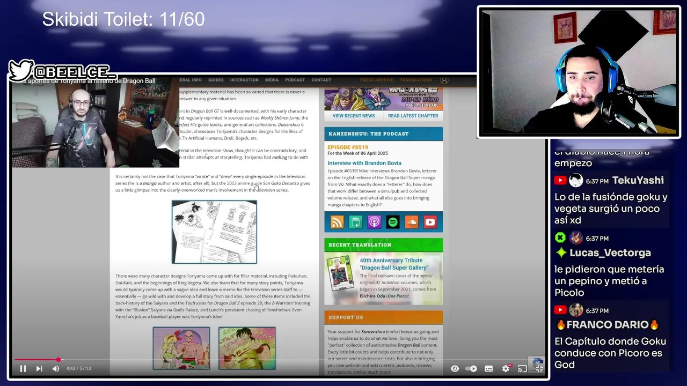Click the Super Gallery thumbnail image

[340, 274]
